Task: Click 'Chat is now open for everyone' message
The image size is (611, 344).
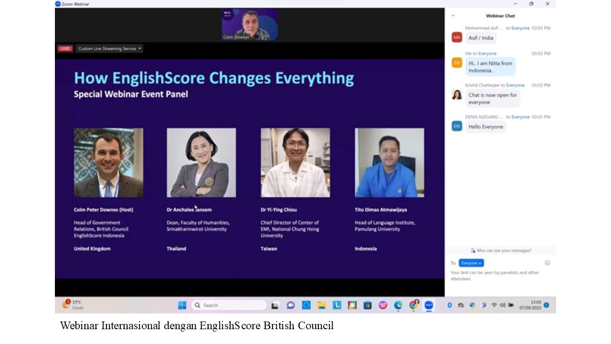Action: pos(493,98)
